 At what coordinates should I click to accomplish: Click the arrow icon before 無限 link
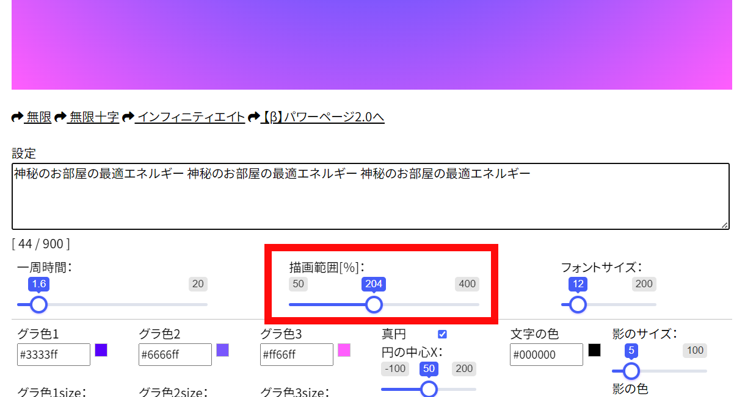[18, 117]
